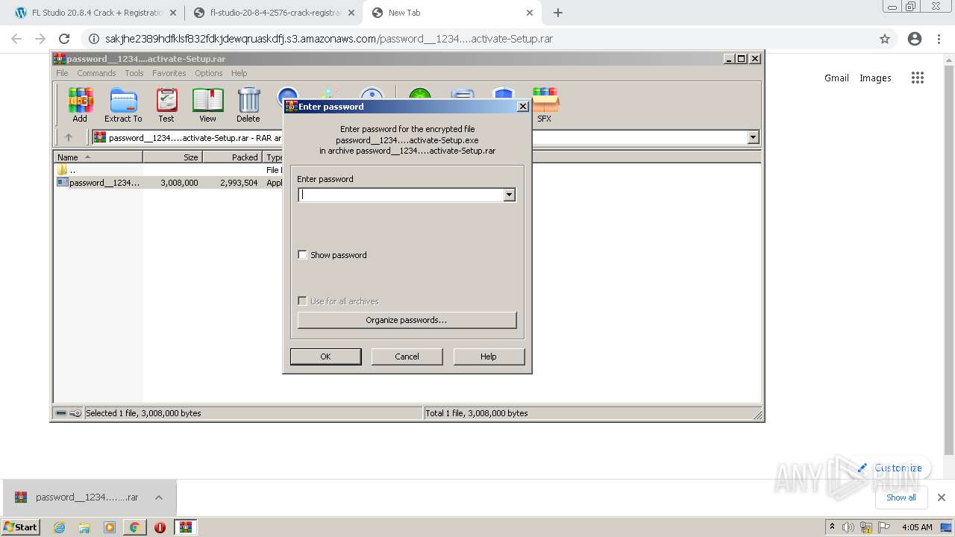Click the Start button
This screenshot has height=537, width=955.
pyautogui.click(x=20, y=527)
